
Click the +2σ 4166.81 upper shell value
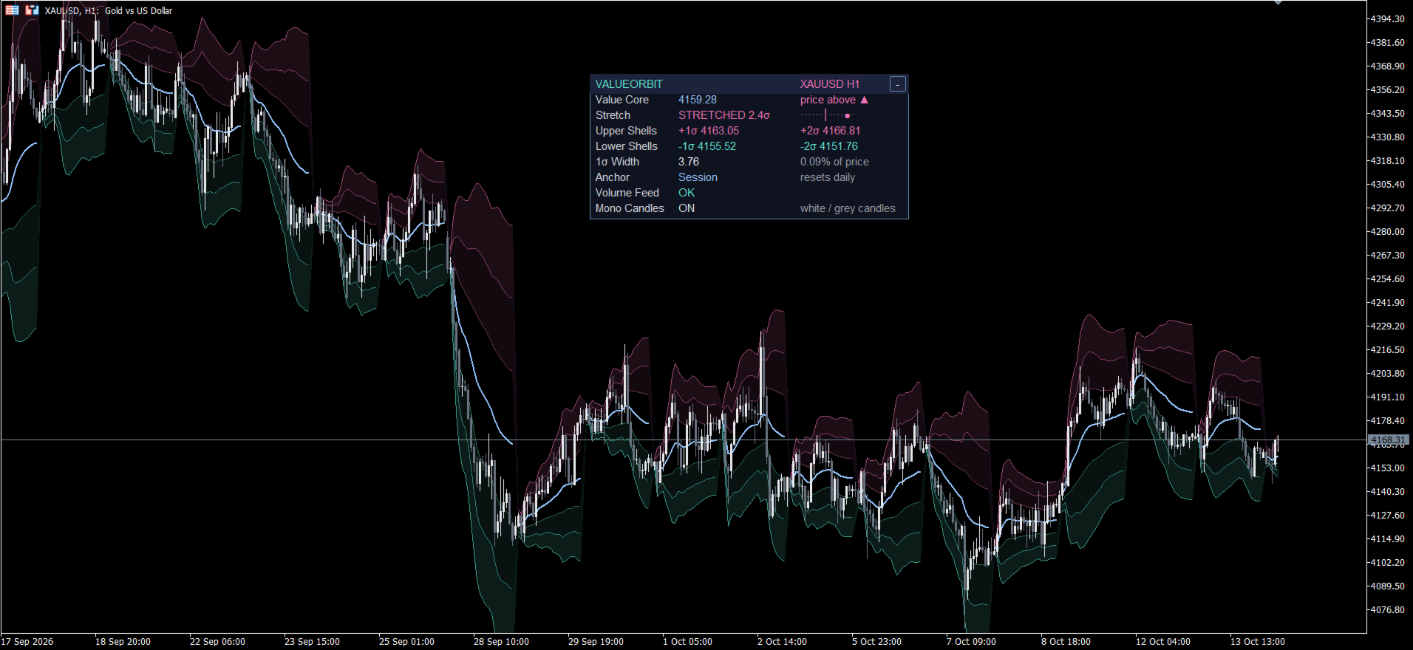coord(831,131)
